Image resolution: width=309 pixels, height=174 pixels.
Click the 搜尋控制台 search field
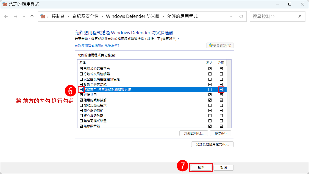tap(273, 16)
